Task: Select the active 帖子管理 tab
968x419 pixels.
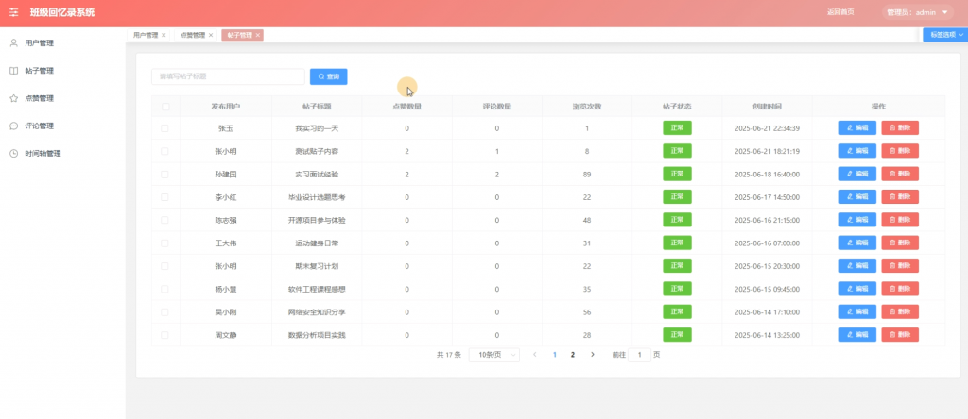Action: coord(240,35)
